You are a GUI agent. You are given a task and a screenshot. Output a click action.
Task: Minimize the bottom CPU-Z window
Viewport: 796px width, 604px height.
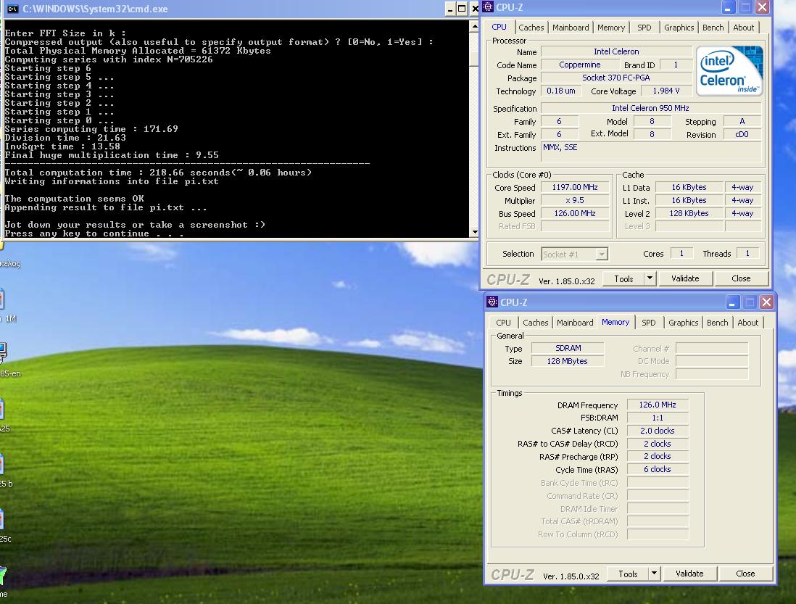pos(732,302)
